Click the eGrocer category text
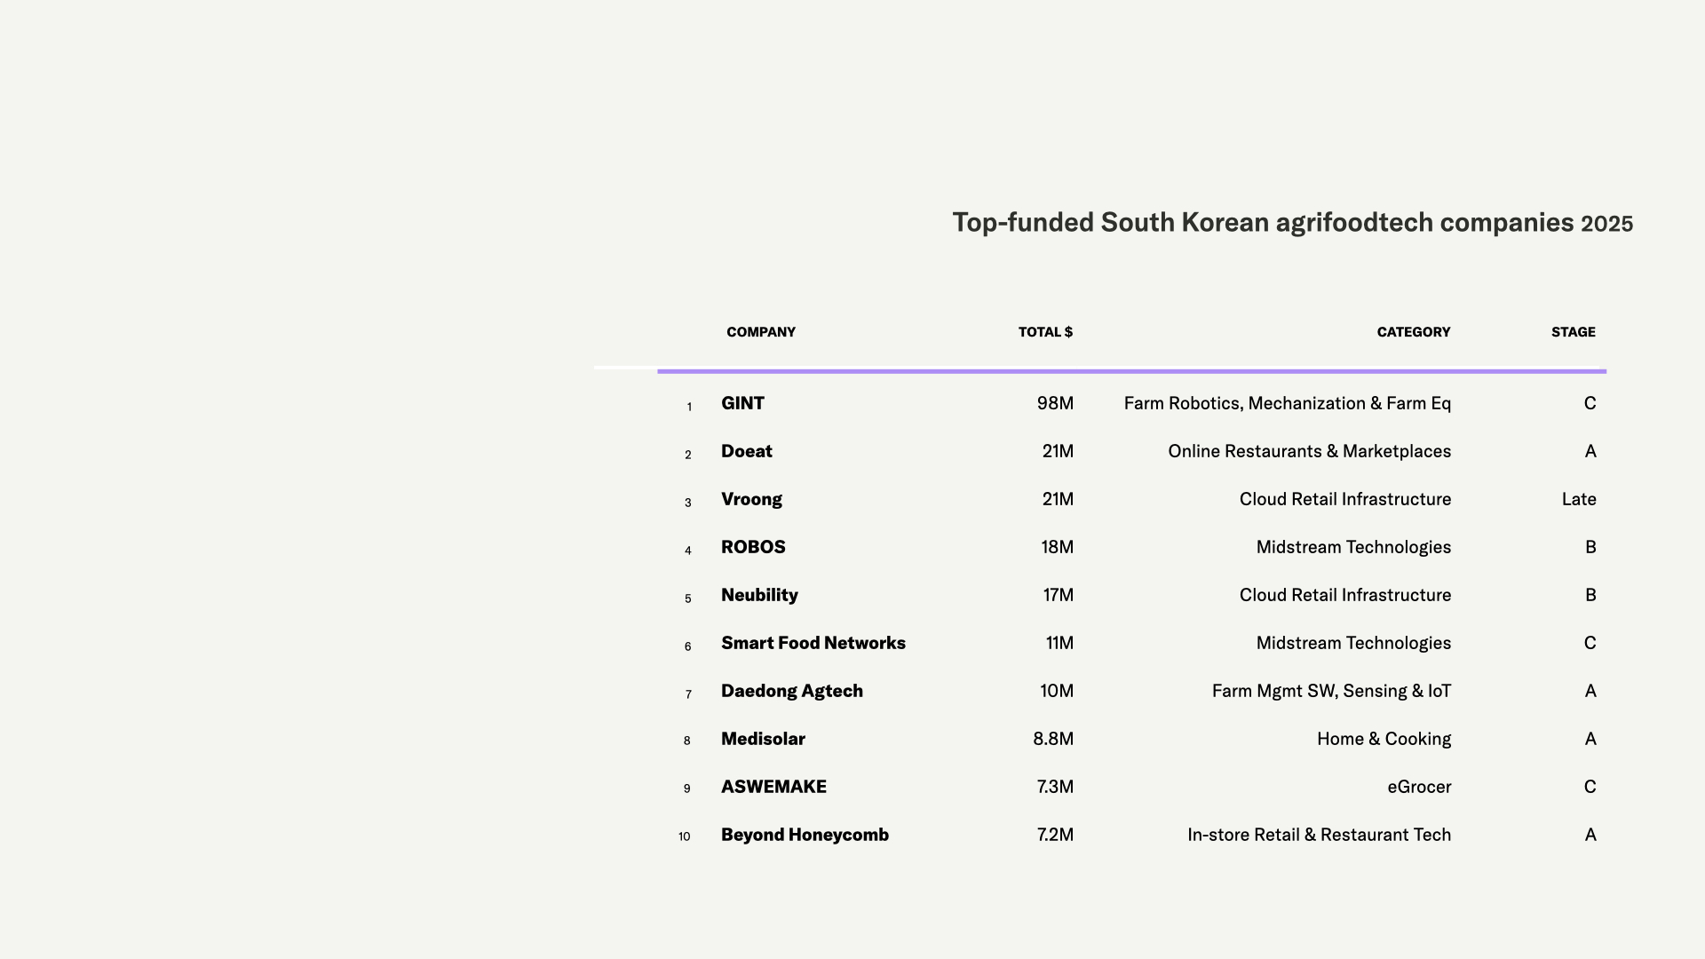 pyautogui.click(x=1419, y=787)
